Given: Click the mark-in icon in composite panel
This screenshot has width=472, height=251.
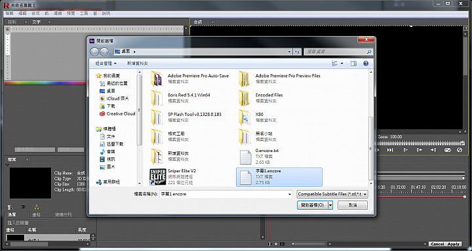Looking at the screenshot, I should (406, 150).
